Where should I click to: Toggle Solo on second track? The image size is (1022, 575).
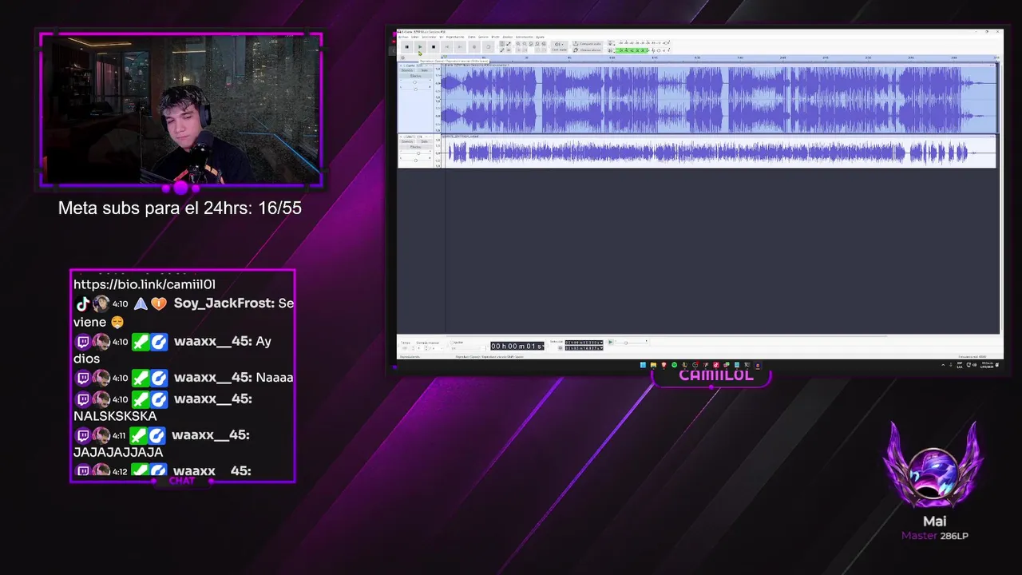pos(425,141)
